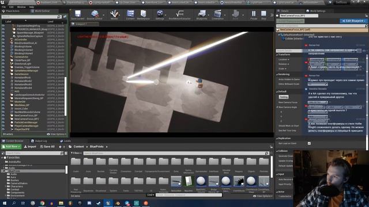The height and width of the screenshot is (207, 369).
Task: Open Source Control dropdown arrow
Action: coord(104,16)
